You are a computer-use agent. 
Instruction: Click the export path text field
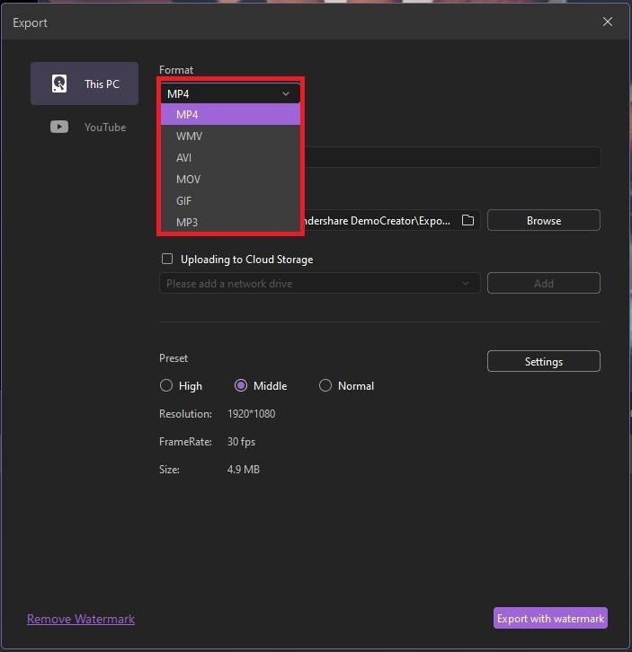(378, 220)
